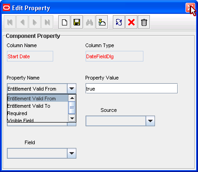
Task: Click the Property Value label
Action: click(x=102, y=78)
